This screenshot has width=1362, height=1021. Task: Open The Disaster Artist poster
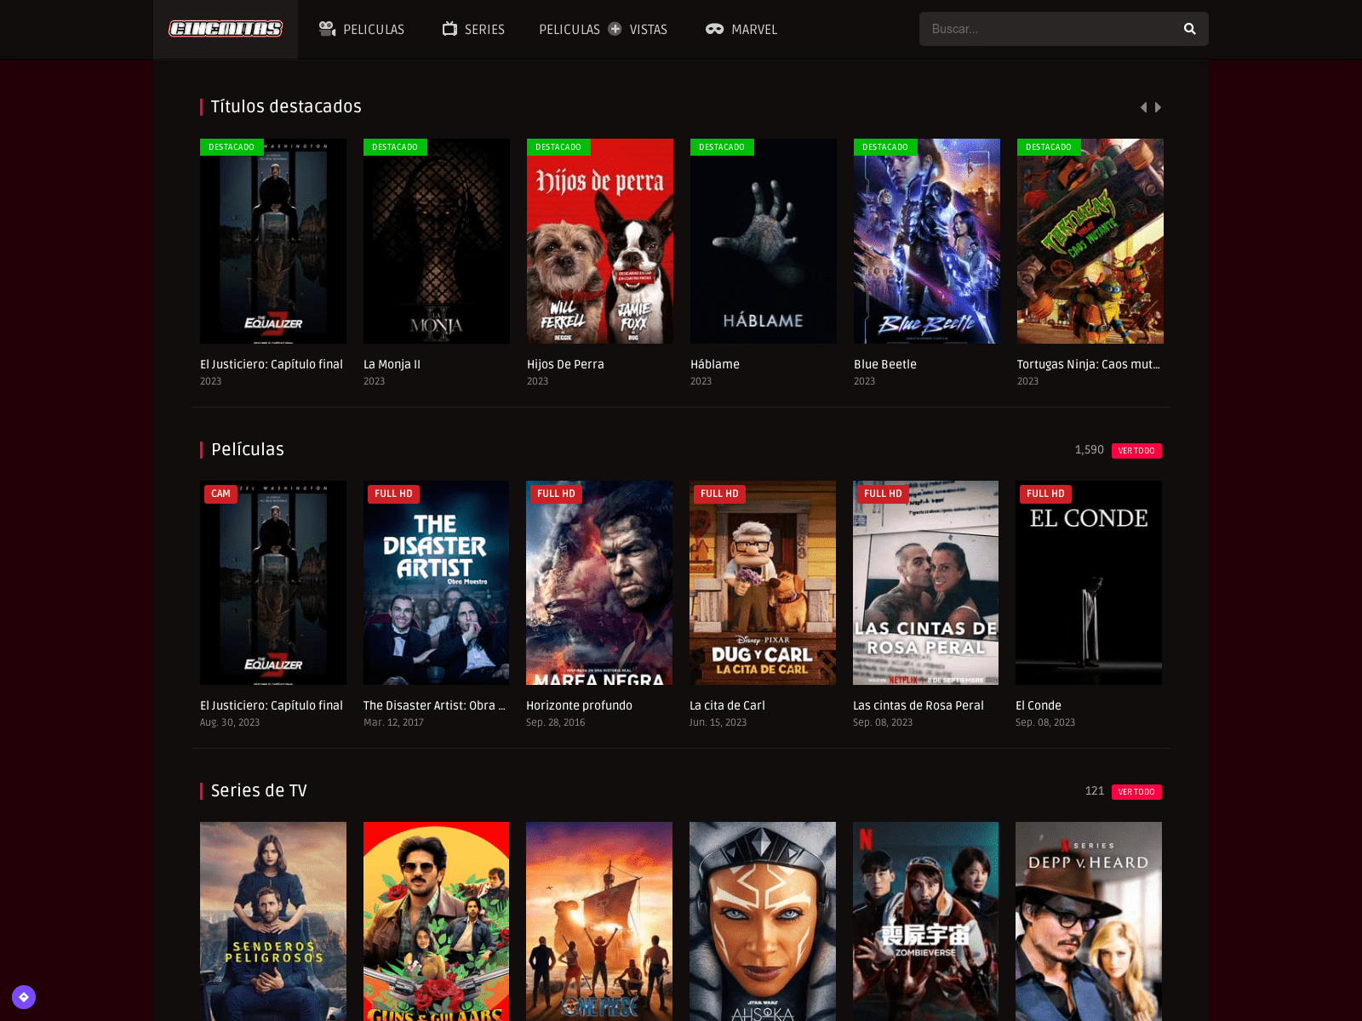pos(436,583)
